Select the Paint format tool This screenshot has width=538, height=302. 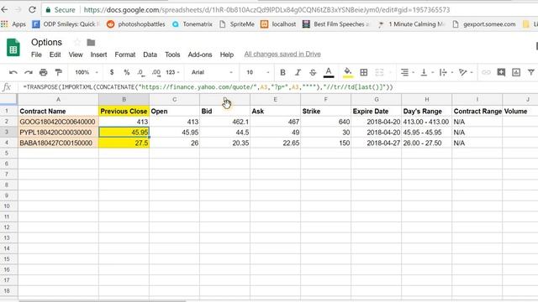(59, 72)
